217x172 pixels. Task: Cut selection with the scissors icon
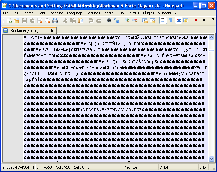pyautogui.click(x=65, y=20)
